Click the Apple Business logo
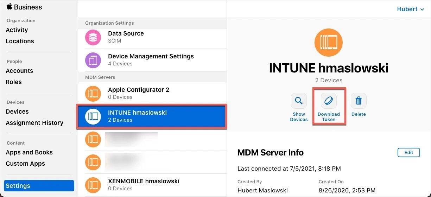431x197 pixels. pos(24,7)
